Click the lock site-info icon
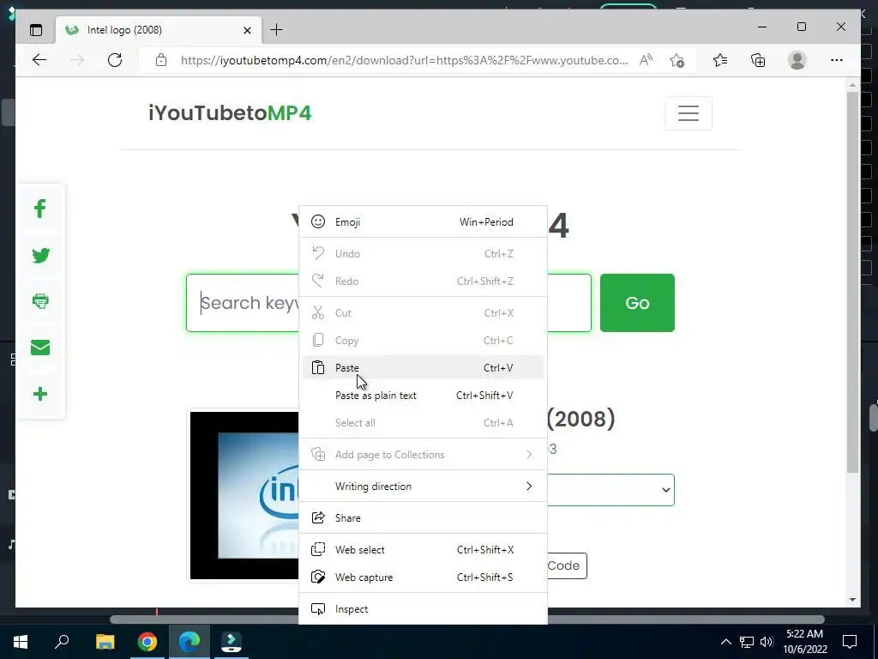 click(x=161, y=60)
